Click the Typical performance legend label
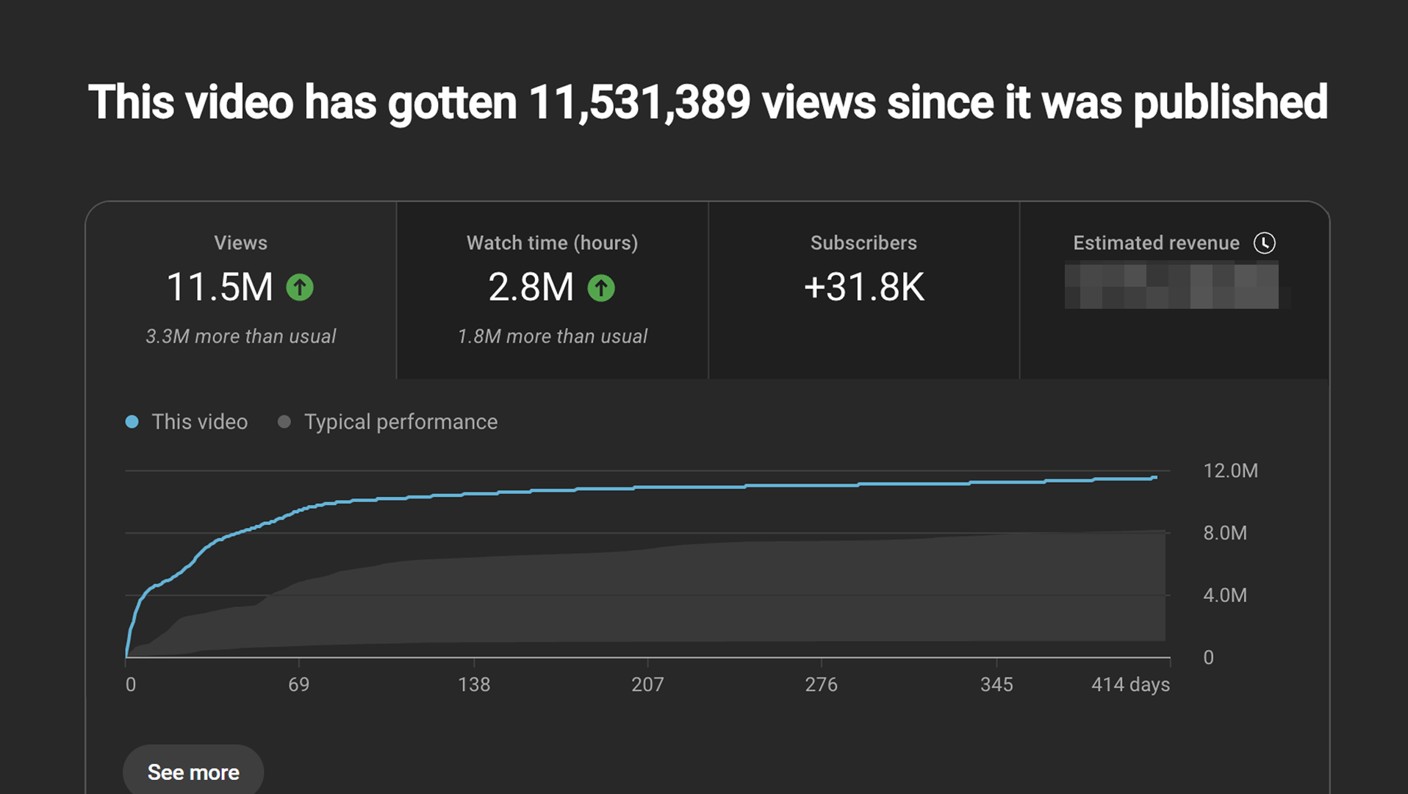1408x794 pixels. [401, 422]
